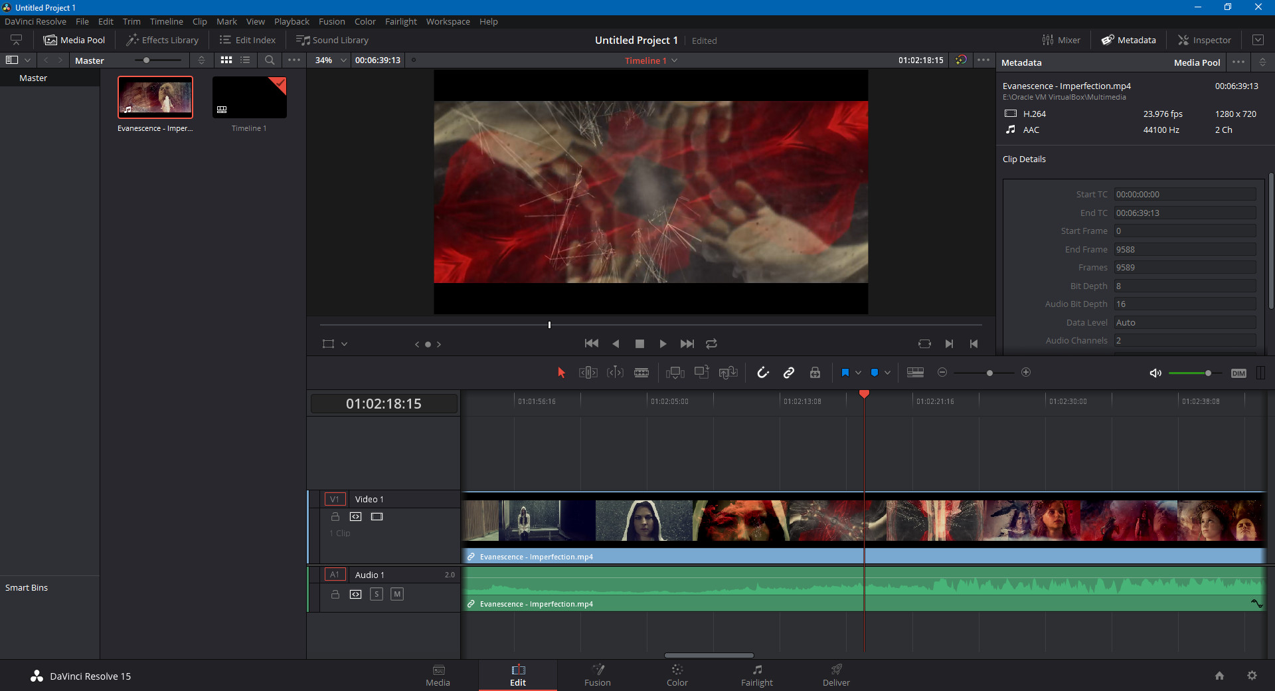Viewport: 1275px width, 691px height.
Task: Open the Effects Library panel
Action: (163, 40)
